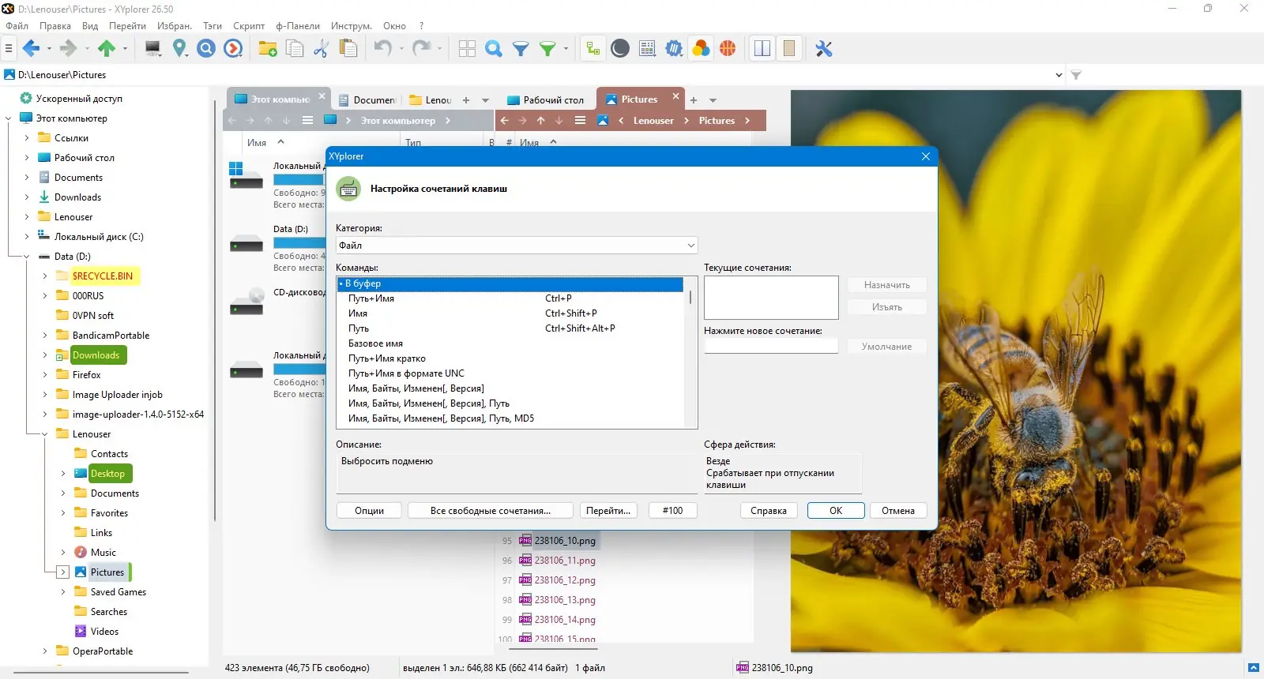
Task: Click the magnifier Find Files icon
Action: (494, 49)
